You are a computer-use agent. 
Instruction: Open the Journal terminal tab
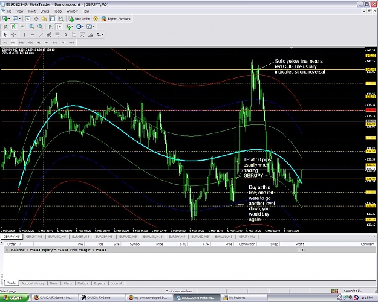tap(116, 283)
